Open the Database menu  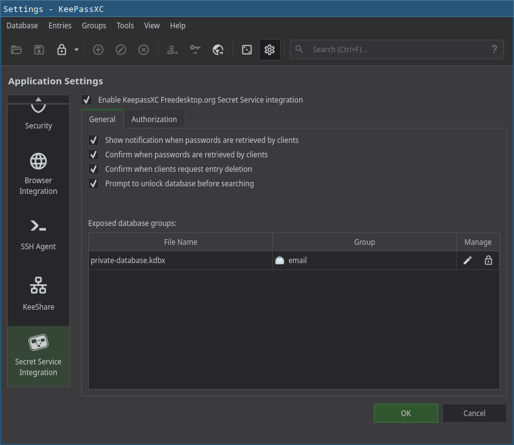[x=22, y=26]
